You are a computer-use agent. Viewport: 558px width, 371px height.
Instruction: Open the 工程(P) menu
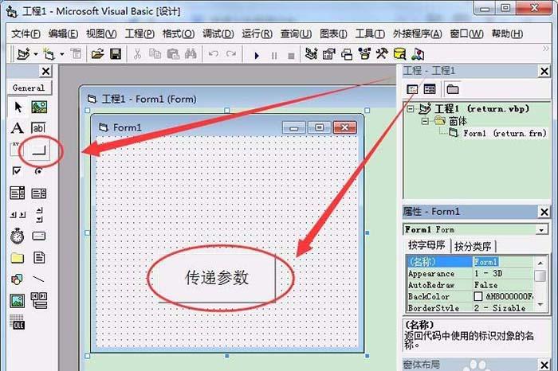(139, 33)
